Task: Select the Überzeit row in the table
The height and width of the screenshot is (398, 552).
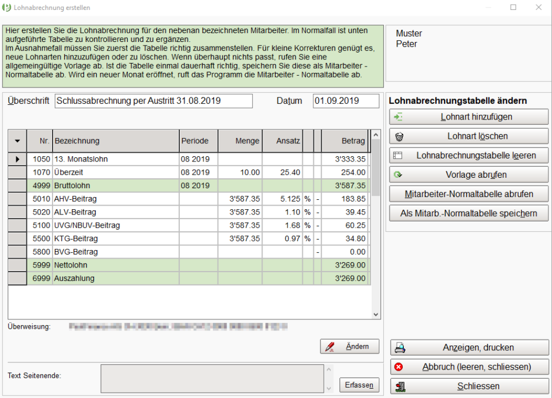Action: [114, 172]
